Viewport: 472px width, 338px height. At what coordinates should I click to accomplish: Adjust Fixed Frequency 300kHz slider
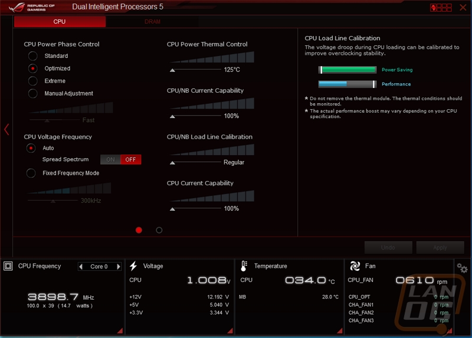click(53, 201)
